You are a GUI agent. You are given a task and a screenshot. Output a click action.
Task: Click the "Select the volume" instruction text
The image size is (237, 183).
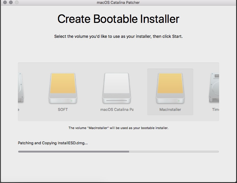(118, 37)
